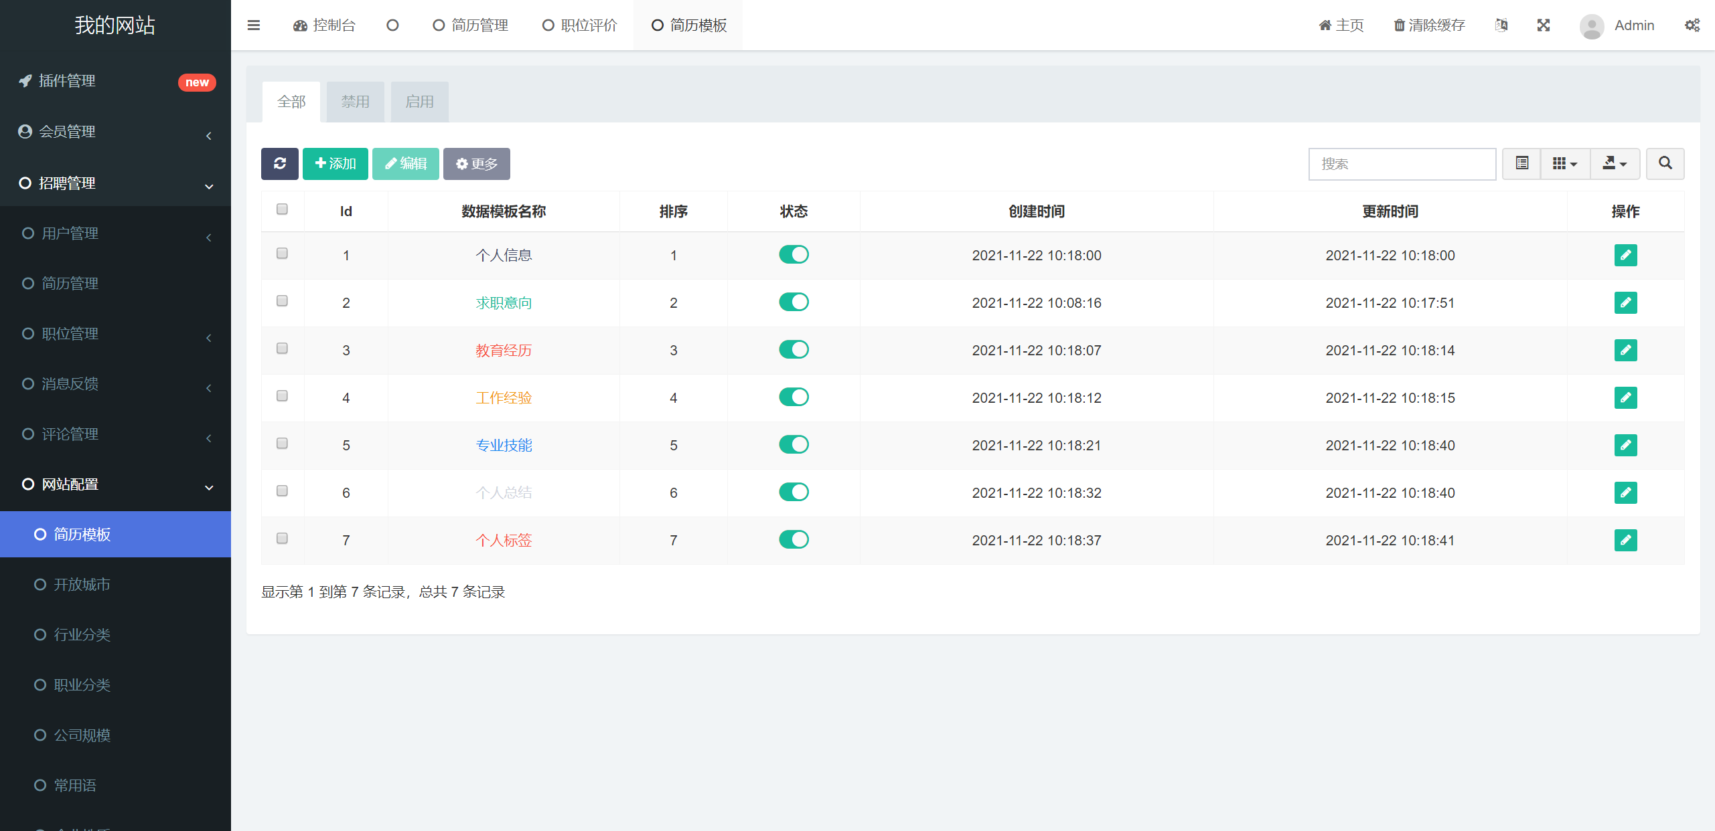The height and width of the screenshot is (831, 1715).
Task: Click the 添加 add button
Action: 335,163
